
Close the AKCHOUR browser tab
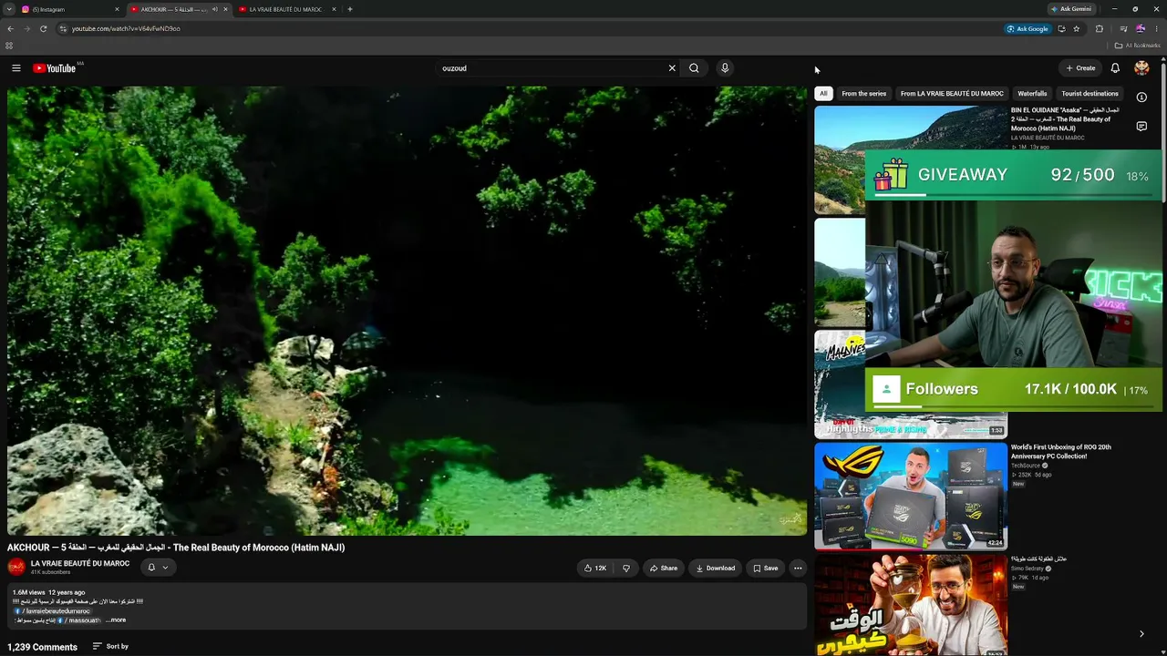click(x=225, y=9)
